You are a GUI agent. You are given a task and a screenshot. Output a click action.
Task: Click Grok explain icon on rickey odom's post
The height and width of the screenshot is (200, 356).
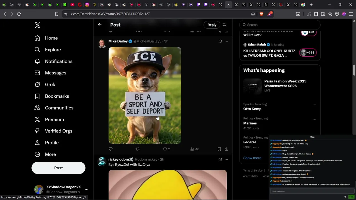[x=220, y=159]
